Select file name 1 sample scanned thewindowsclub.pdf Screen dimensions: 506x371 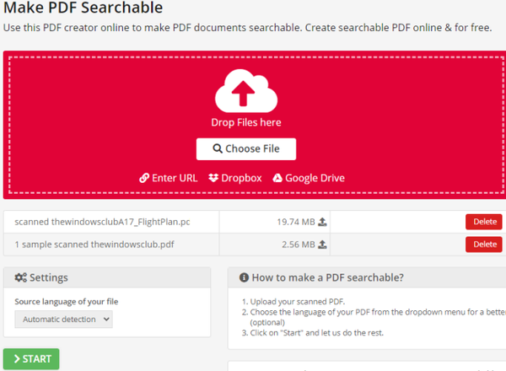(94, 245)
